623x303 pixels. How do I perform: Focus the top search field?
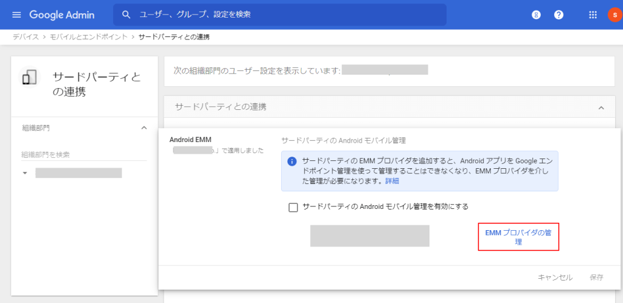pyautogui.click(x=280, y=15)
